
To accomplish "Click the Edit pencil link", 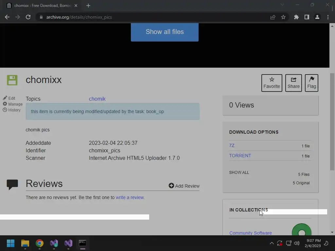I will [x=9, y=98].
